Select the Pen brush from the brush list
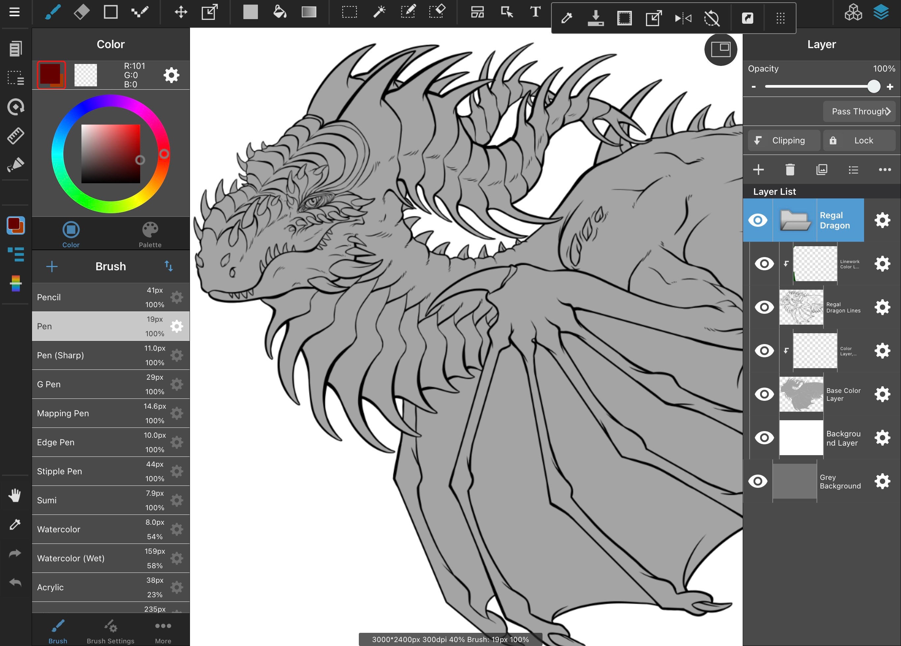Viewport: 901px width, 646px height. (79, 326)
